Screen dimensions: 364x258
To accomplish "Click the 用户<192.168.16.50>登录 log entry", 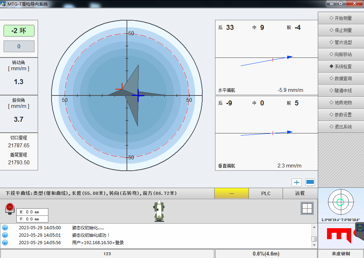I will tap(98, 242).
